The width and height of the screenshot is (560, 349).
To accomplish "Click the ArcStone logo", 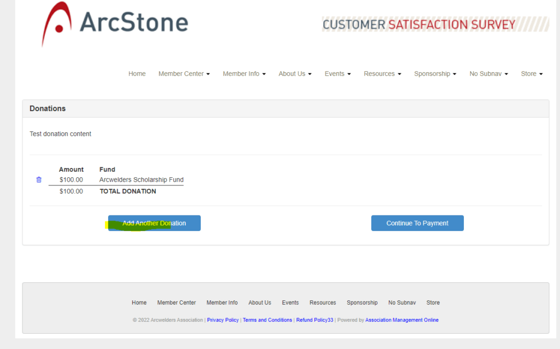I will pyautogui.click(x=115, y=24).
